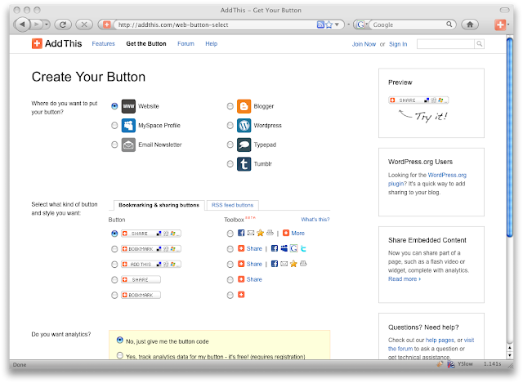Click the MySpace Profile icon
The width and height of the screenshot is (523, 383).
128,126
